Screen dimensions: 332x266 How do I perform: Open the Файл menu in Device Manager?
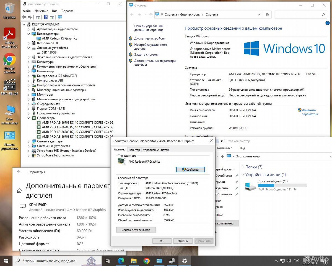click(x=27, y=11)
